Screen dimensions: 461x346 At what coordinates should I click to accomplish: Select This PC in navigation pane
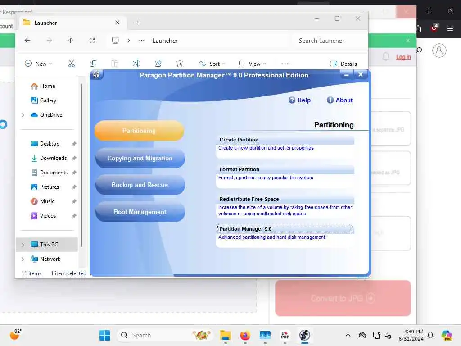pos(47,245)
